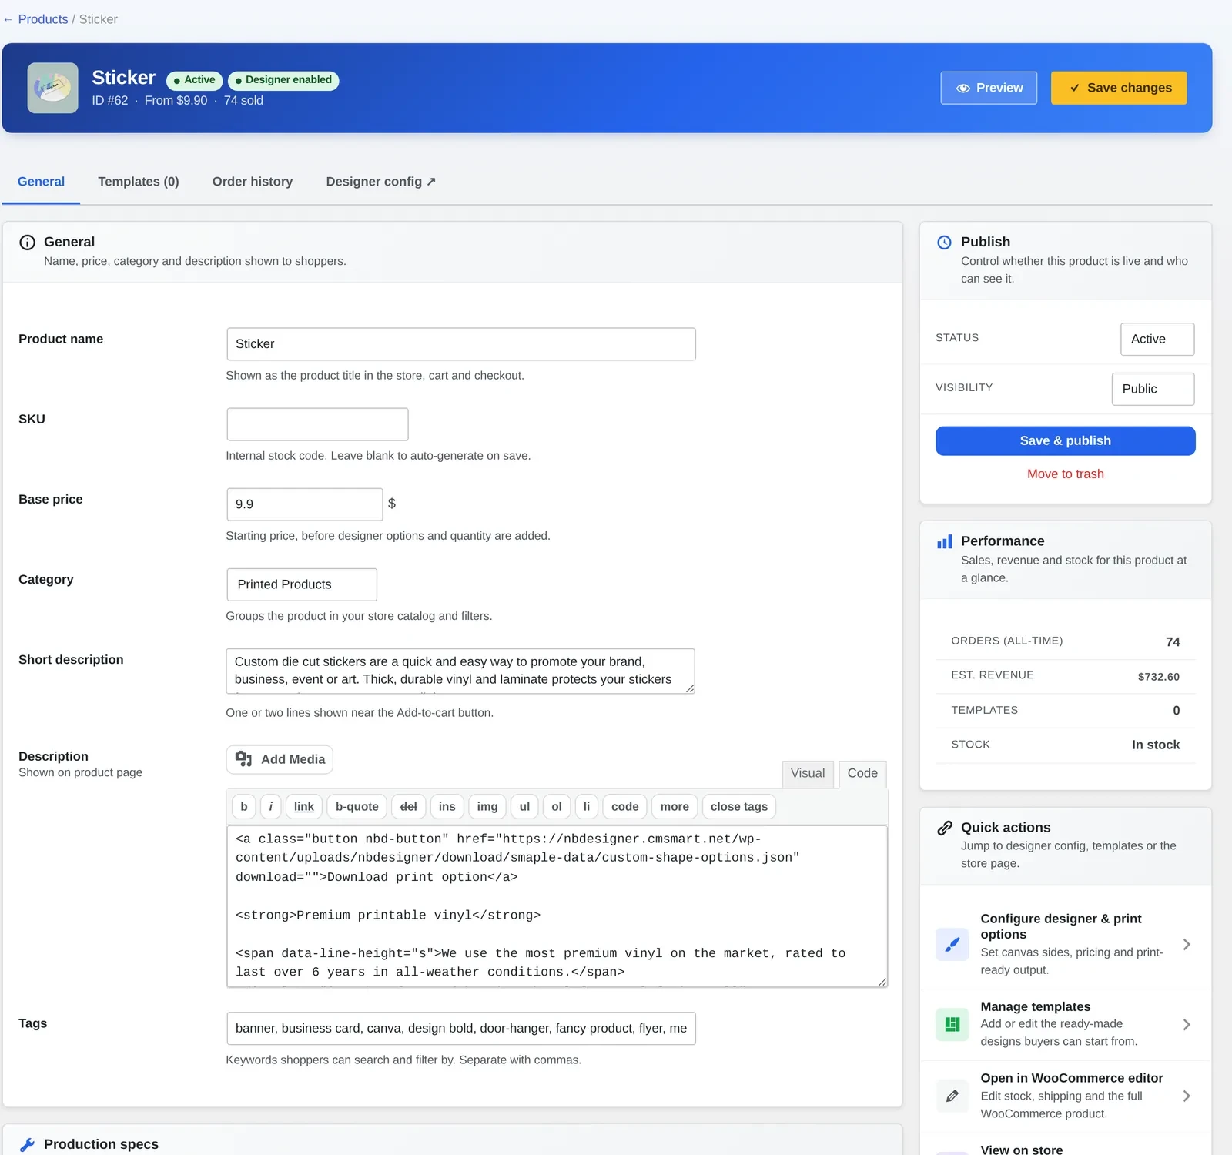Screen dimensions: 1232x1155
Task: Click the b-quote toolbar button
Action: point(357,807)
